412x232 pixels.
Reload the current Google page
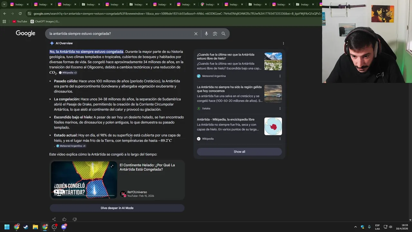20,14
